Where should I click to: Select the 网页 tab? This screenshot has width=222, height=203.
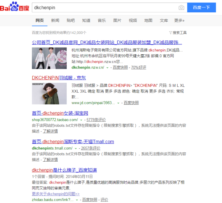click(x=39, y=21)
